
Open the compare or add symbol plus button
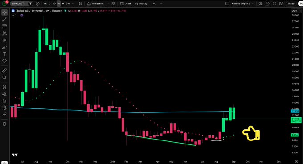tap(37, 4)
